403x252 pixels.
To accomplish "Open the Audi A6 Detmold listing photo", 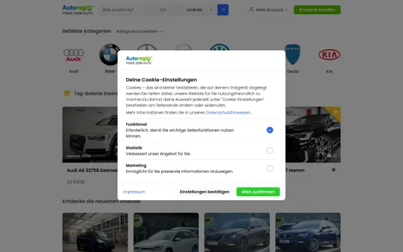I will coord(90,134).
